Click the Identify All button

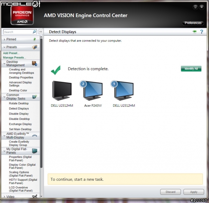[x=191, y=69]
